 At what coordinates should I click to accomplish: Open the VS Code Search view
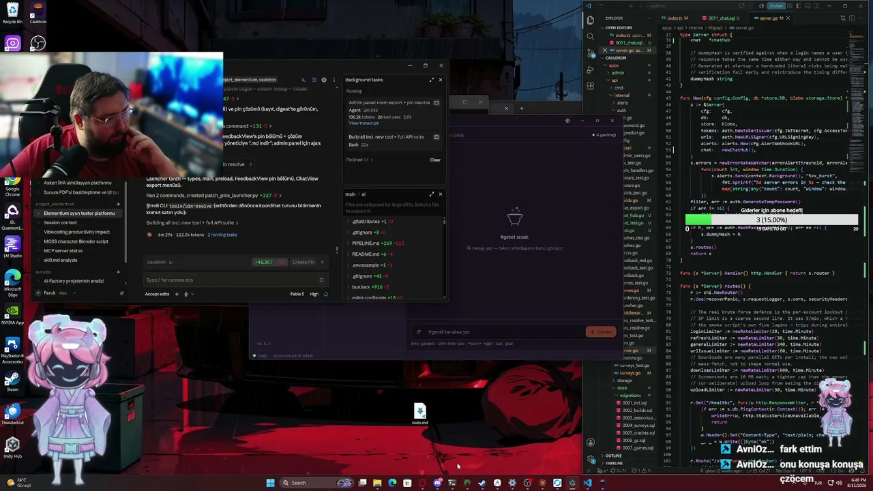tap(591, 36)
